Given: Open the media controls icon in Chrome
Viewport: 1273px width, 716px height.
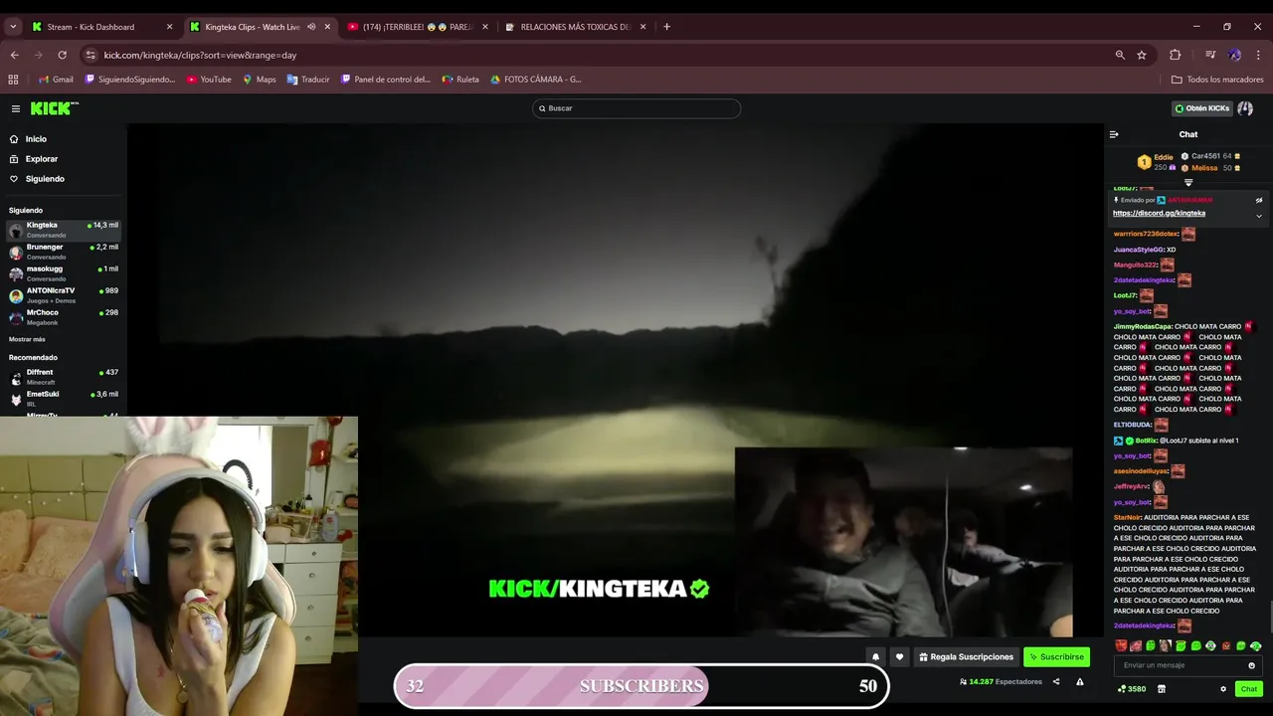Looking at the screenshot, I should 1210,55.
